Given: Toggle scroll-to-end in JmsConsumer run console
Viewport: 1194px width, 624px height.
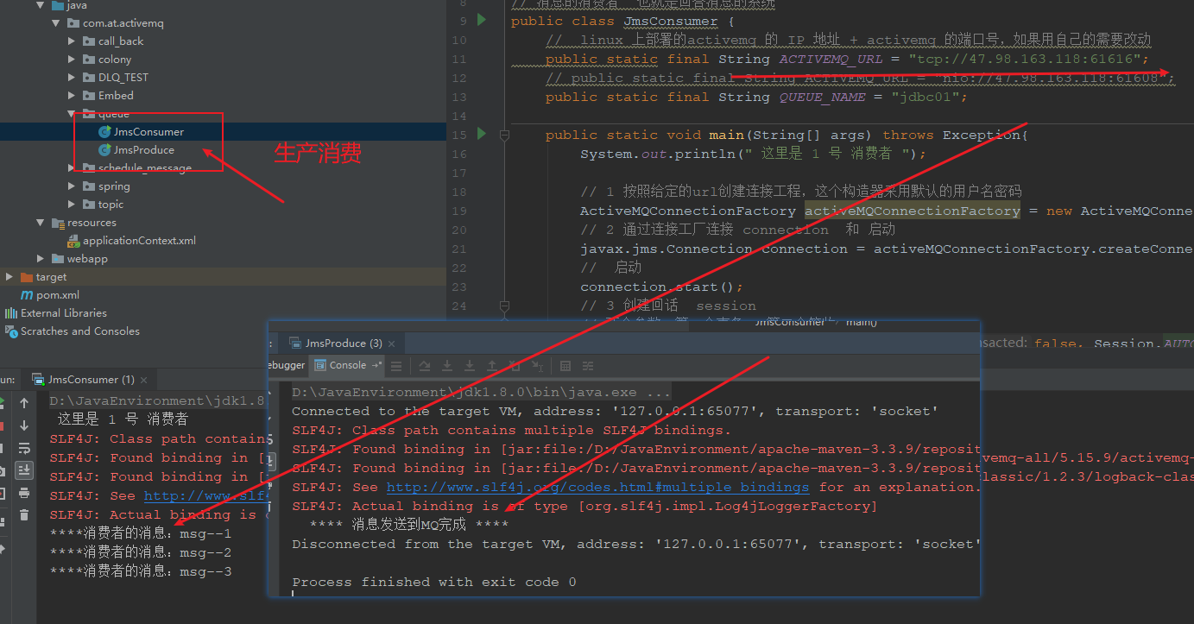Looking at the screenshot, I should tap(24, 470).
